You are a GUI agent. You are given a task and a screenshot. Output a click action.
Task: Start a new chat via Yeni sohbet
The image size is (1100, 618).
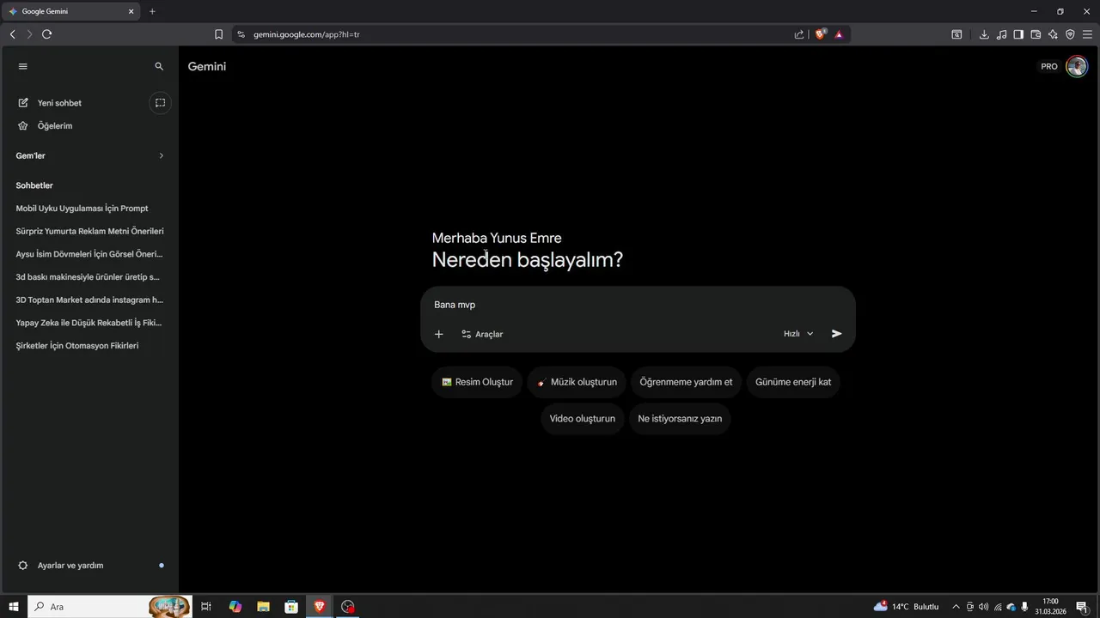59,103
